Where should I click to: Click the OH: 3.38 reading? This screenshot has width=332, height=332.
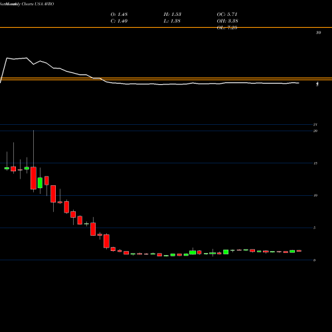(227, 21)
